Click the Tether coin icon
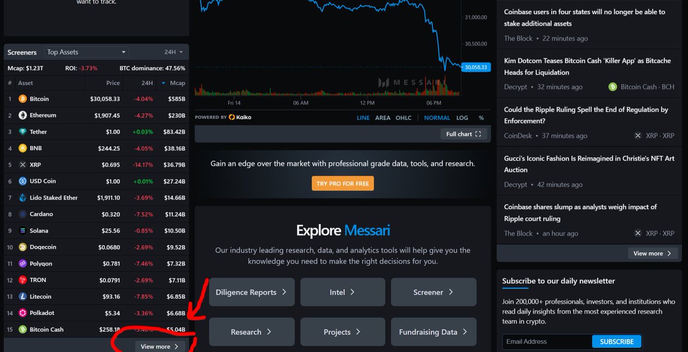This screenshot has height=352, width=688. pyautogui.click(x=22, y=132)
